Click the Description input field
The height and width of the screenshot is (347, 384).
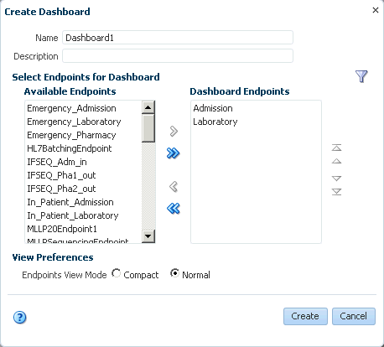point(178,56)
